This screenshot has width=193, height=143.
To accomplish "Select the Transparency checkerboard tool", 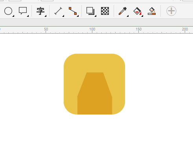I will (x=105, y=11).
